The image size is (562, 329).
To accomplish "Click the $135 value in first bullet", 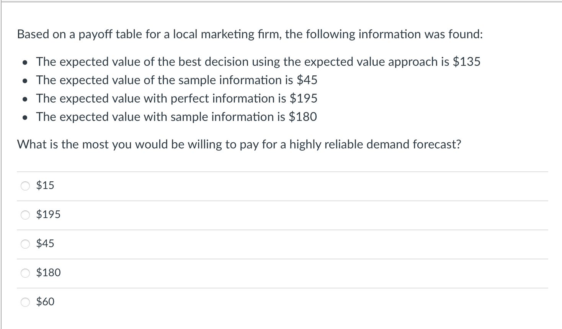I will click(466, 62).
